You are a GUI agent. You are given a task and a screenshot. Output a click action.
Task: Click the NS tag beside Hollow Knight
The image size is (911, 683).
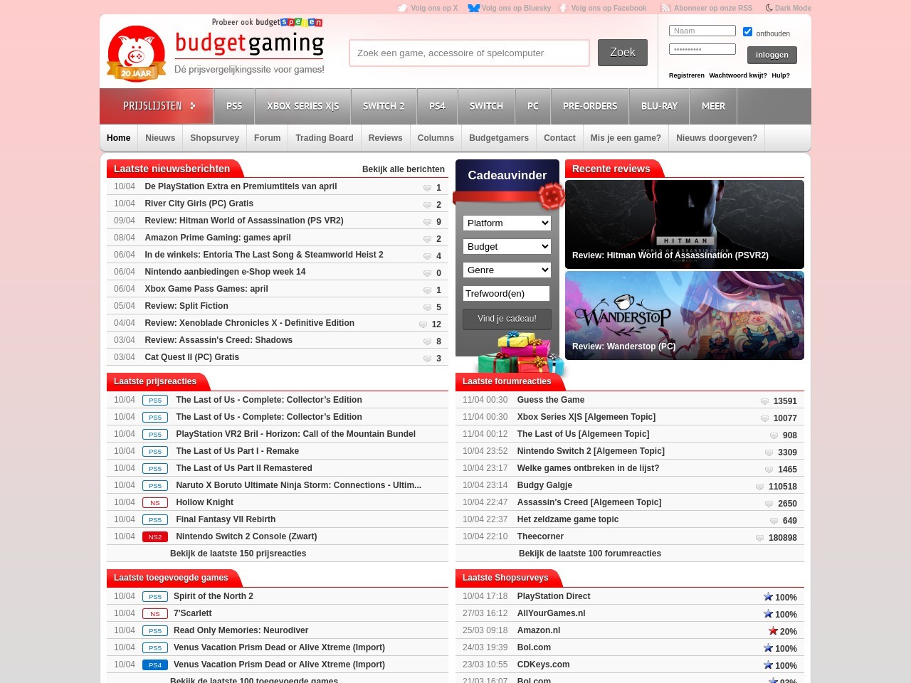click(155, 503)
